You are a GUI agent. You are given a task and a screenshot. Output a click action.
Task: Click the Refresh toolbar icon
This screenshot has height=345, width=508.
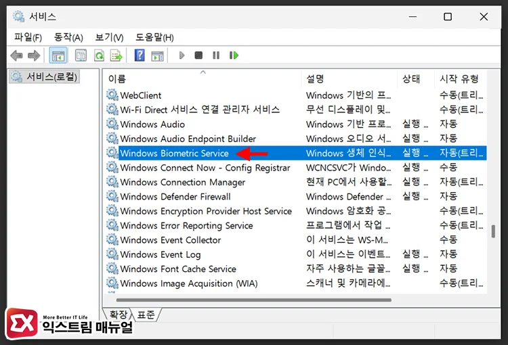click(x=99, y=55)
